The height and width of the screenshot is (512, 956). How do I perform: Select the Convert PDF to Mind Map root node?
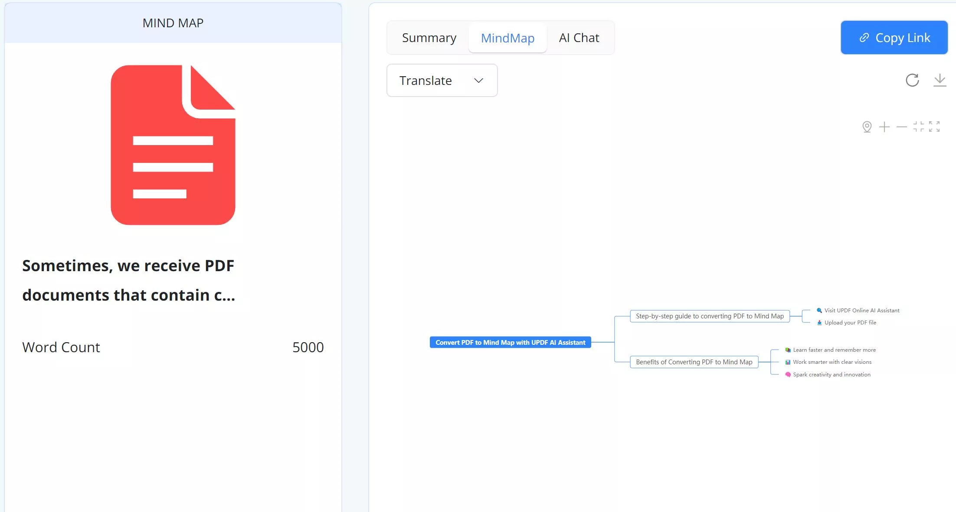point(510,342)
